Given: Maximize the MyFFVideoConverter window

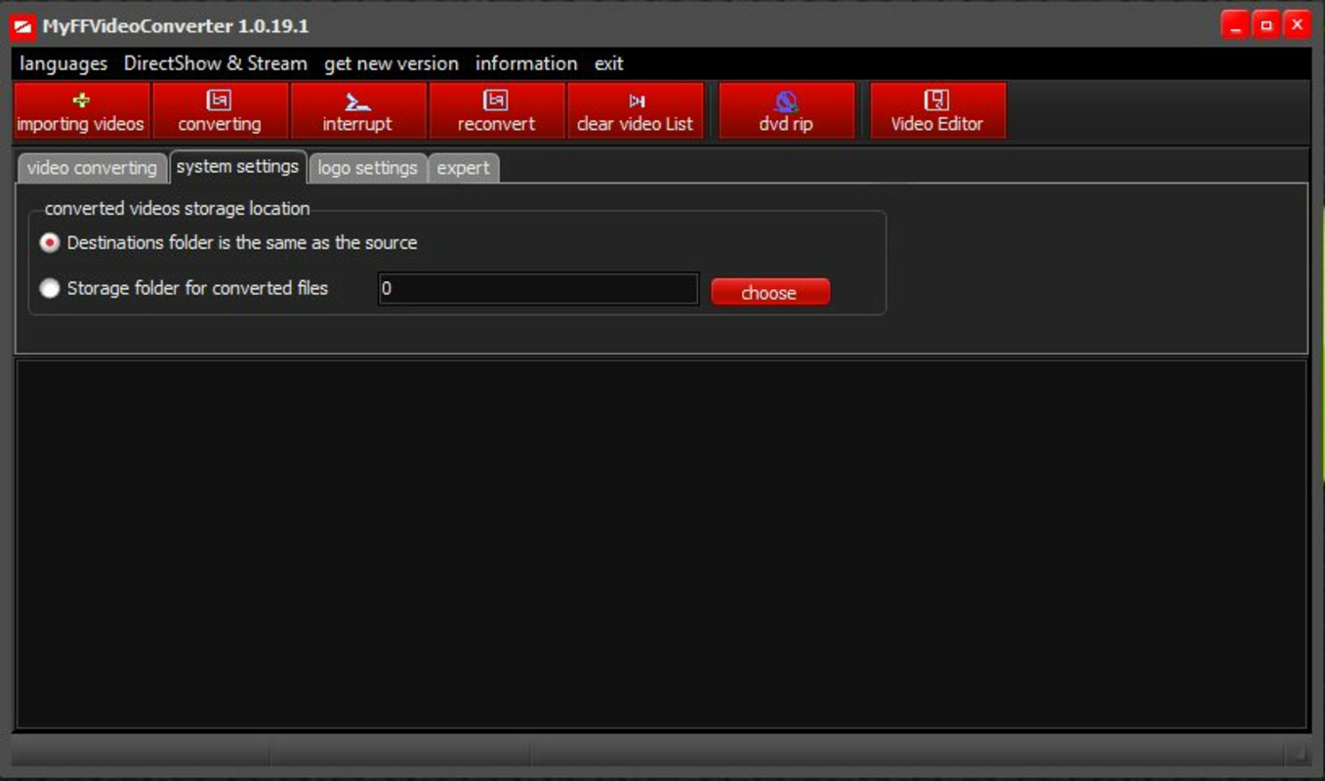Looking at the screenshot, I should 1266,25.
